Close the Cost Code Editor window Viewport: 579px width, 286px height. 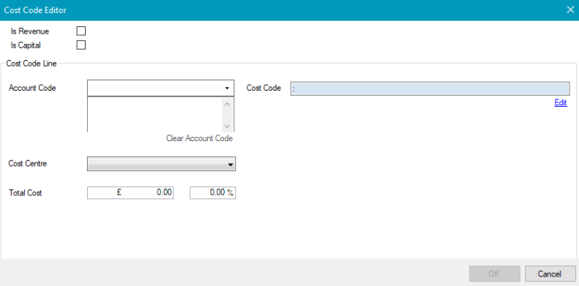[x=570, y=10]
